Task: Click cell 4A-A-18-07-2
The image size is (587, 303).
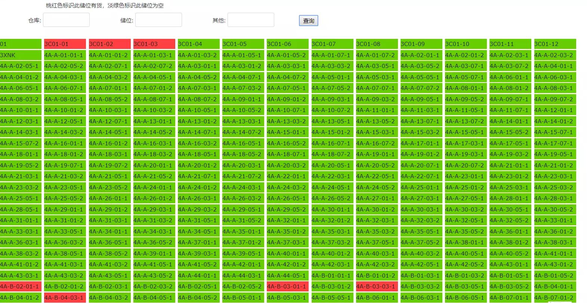Action: pyautogui.click(x=333, y=154)
